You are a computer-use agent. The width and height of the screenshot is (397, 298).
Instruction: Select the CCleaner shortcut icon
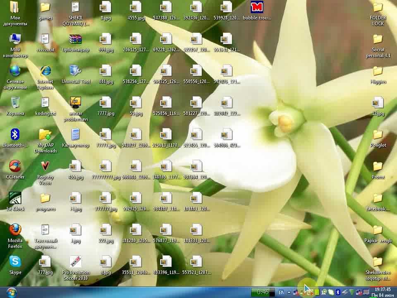pyautogui.click(x=15, y=166)
